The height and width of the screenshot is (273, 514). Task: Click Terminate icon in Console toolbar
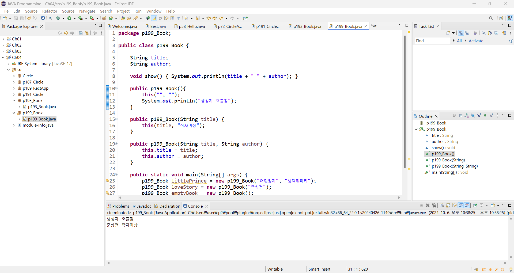point(422,206)
